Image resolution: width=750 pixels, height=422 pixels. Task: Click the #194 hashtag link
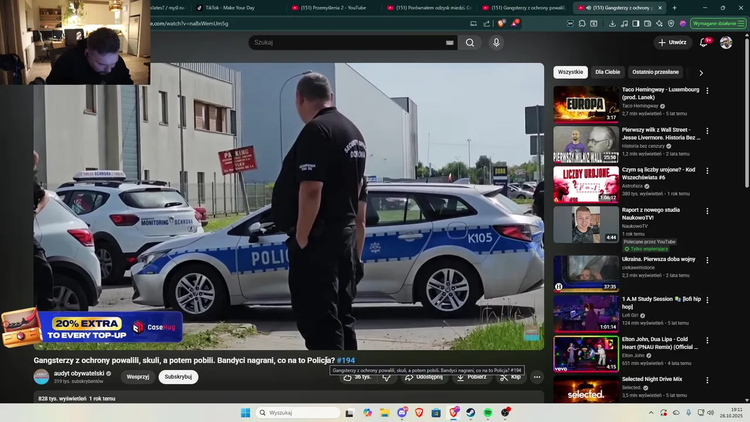click(x=346, y=360)
